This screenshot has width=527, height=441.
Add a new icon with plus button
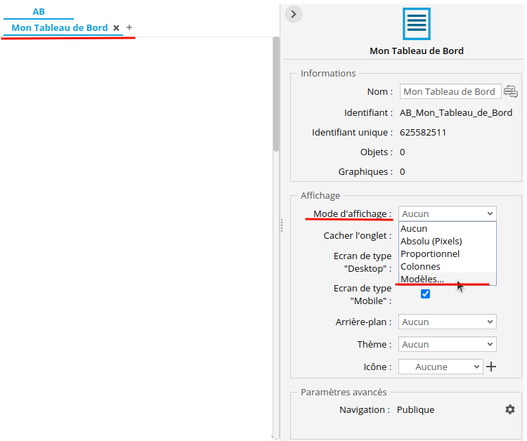tap(491, 367)
